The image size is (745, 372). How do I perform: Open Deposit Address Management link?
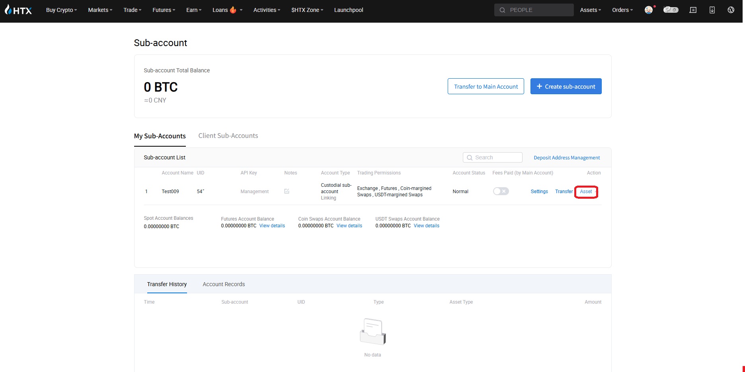point(567,158)
